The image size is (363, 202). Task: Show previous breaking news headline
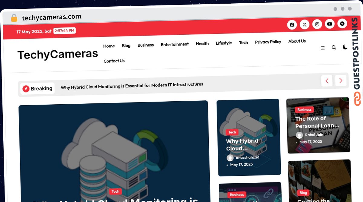327,81
